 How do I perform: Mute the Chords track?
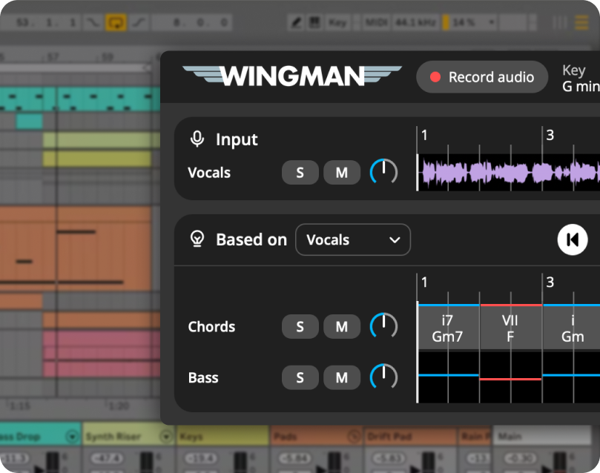[x=341, y=327]
